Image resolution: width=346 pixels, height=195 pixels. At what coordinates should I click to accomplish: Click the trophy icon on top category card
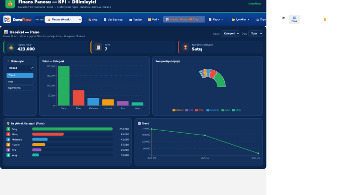185,47
